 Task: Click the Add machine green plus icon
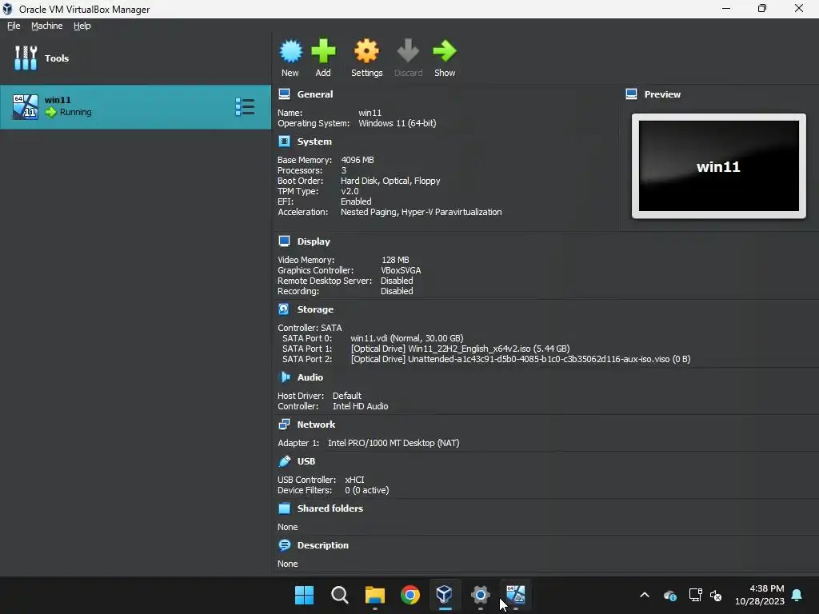(323, 51)
